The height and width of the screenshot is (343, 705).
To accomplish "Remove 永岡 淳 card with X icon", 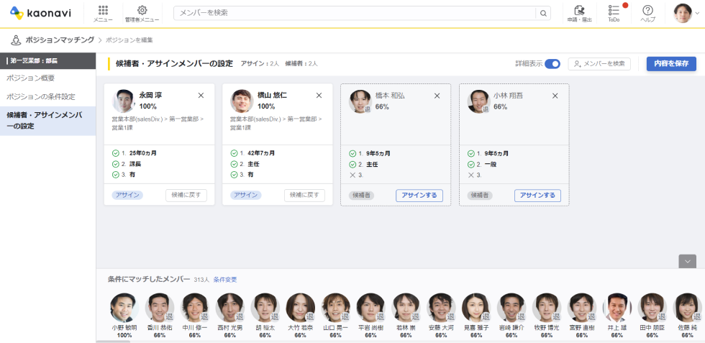I will tap(201, 96).
